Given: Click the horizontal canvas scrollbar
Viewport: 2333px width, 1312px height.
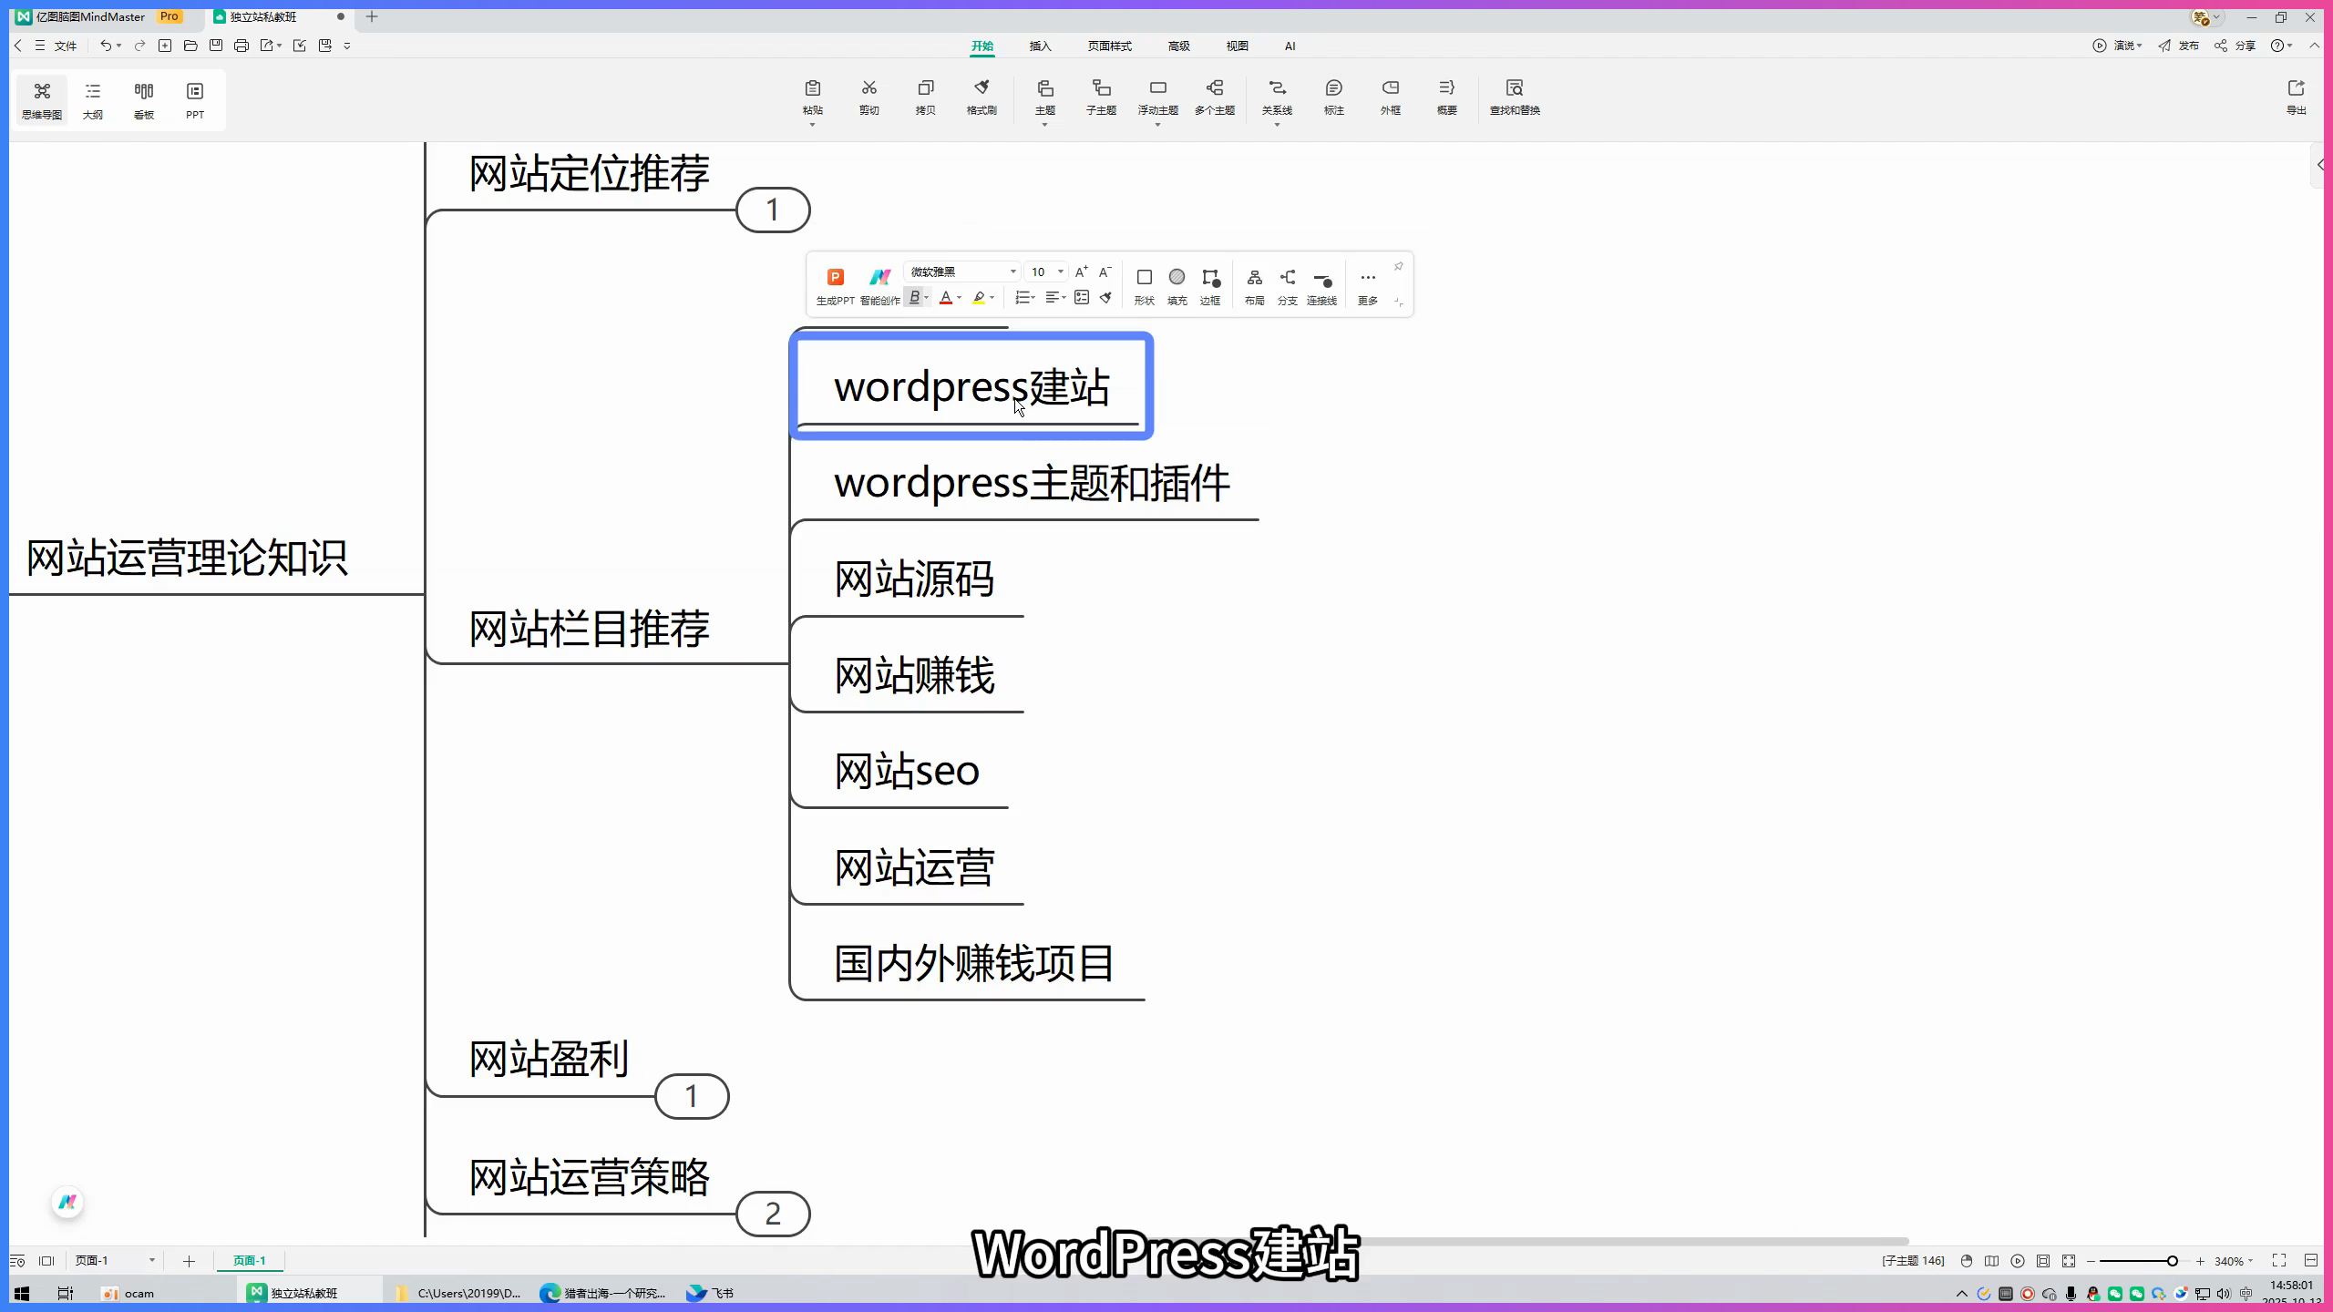Looking at the screenshot, I should pos(1631,1241).
